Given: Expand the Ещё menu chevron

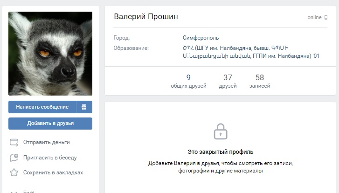Looking at the screenshot, I should (x=14, y=192).
